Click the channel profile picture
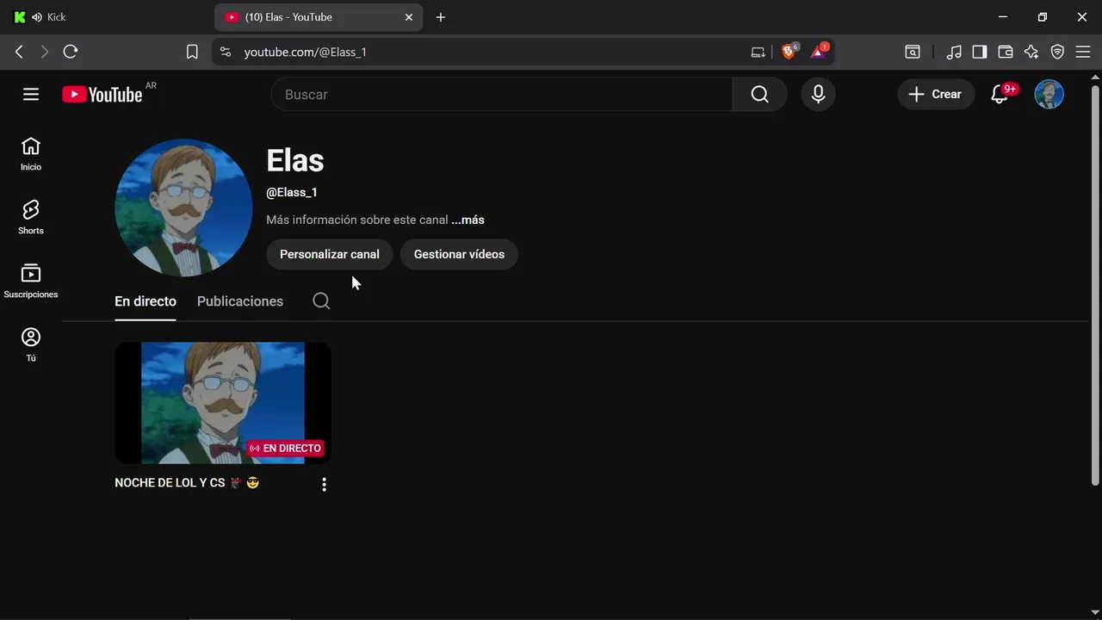The height and width of the screenshot is (620, 1102). click(183, 208)
